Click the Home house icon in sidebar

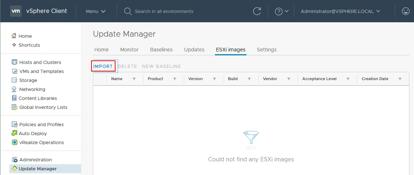click(x=14, y=36)
